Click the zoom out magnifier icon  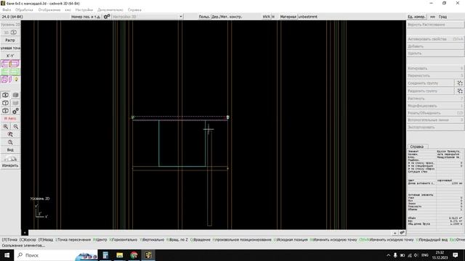click(x=15, y=127)
